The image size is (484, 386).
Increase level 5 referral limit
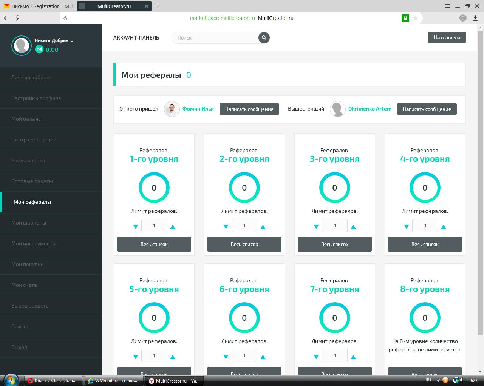[x=173, y=357]
